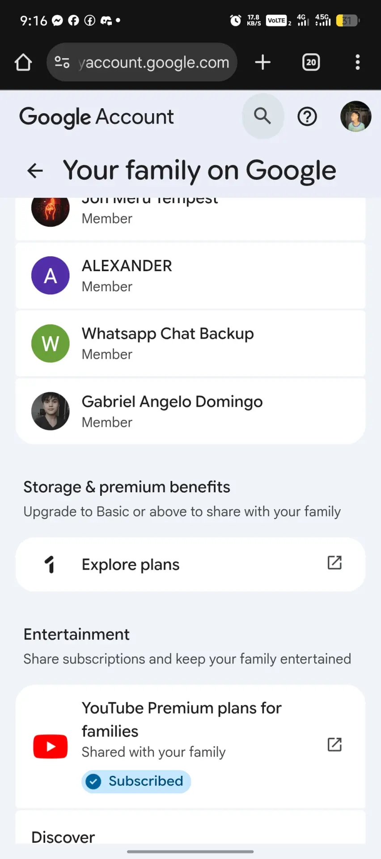381x859 pixels.
Task: Open a new browser tab with plus icon
Action: point(263,62)
